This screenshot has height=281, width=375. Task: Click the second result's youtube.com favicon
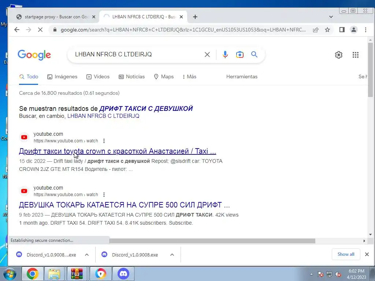(24, 191)
